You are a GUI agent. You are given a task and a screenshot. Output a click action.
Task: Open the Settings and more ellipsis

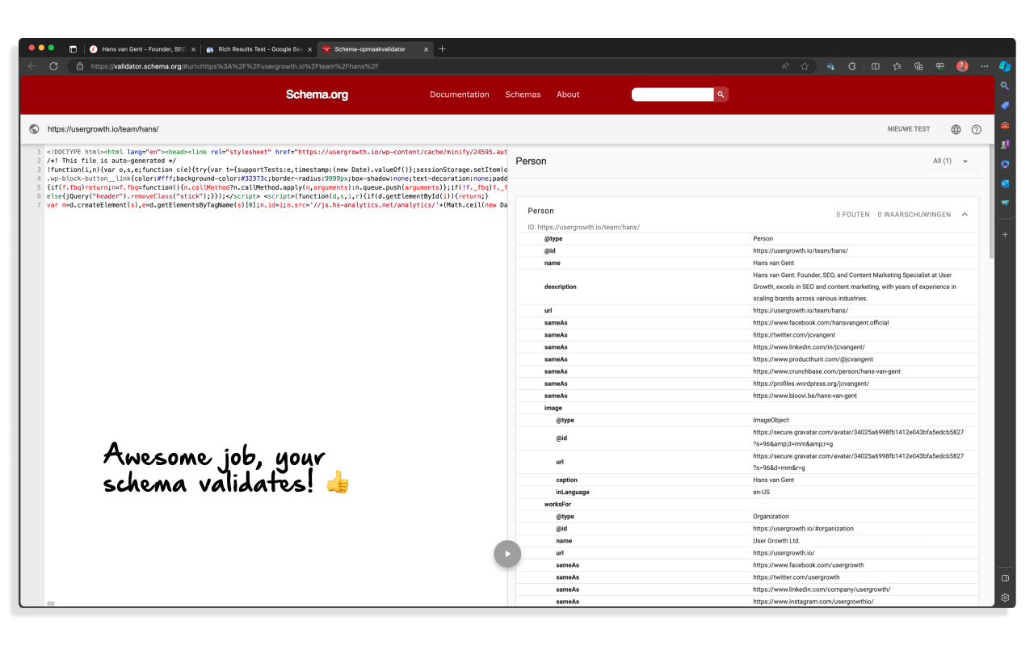[984, 66]
